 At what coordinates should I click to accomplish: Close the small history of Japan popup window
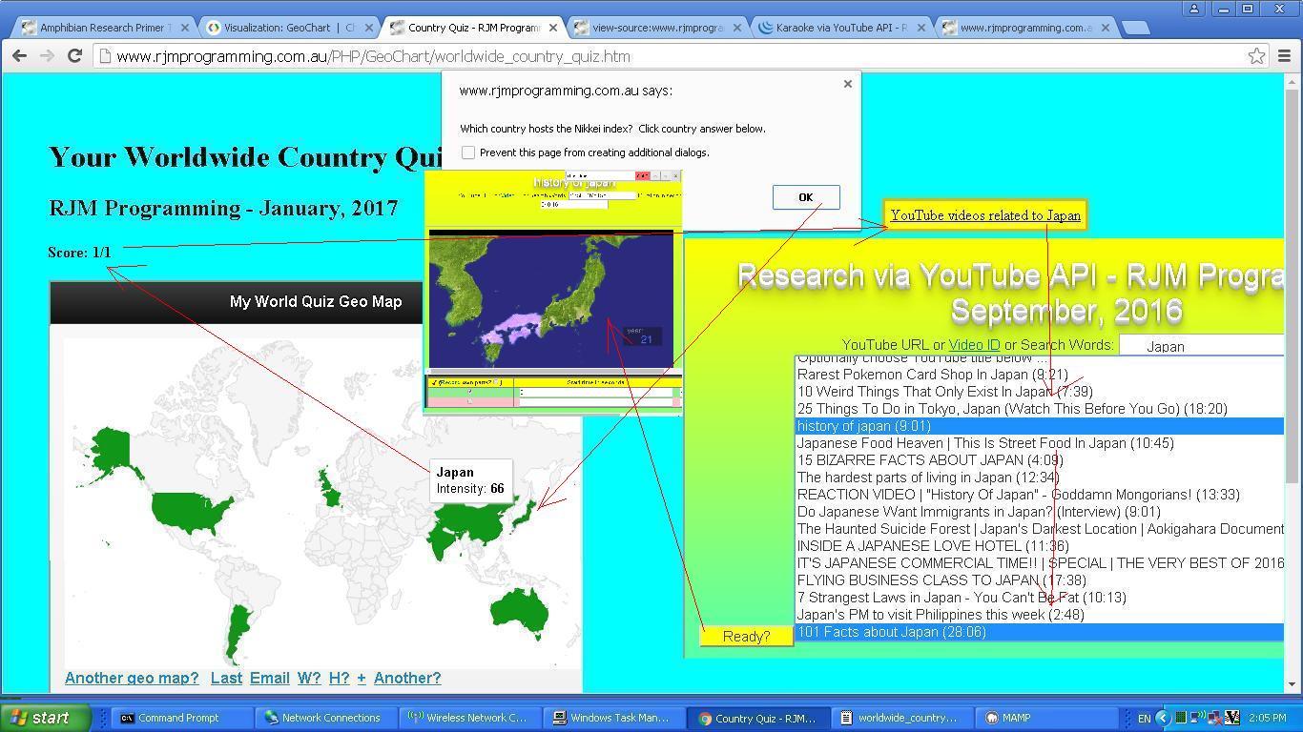(x=675, y=175)
